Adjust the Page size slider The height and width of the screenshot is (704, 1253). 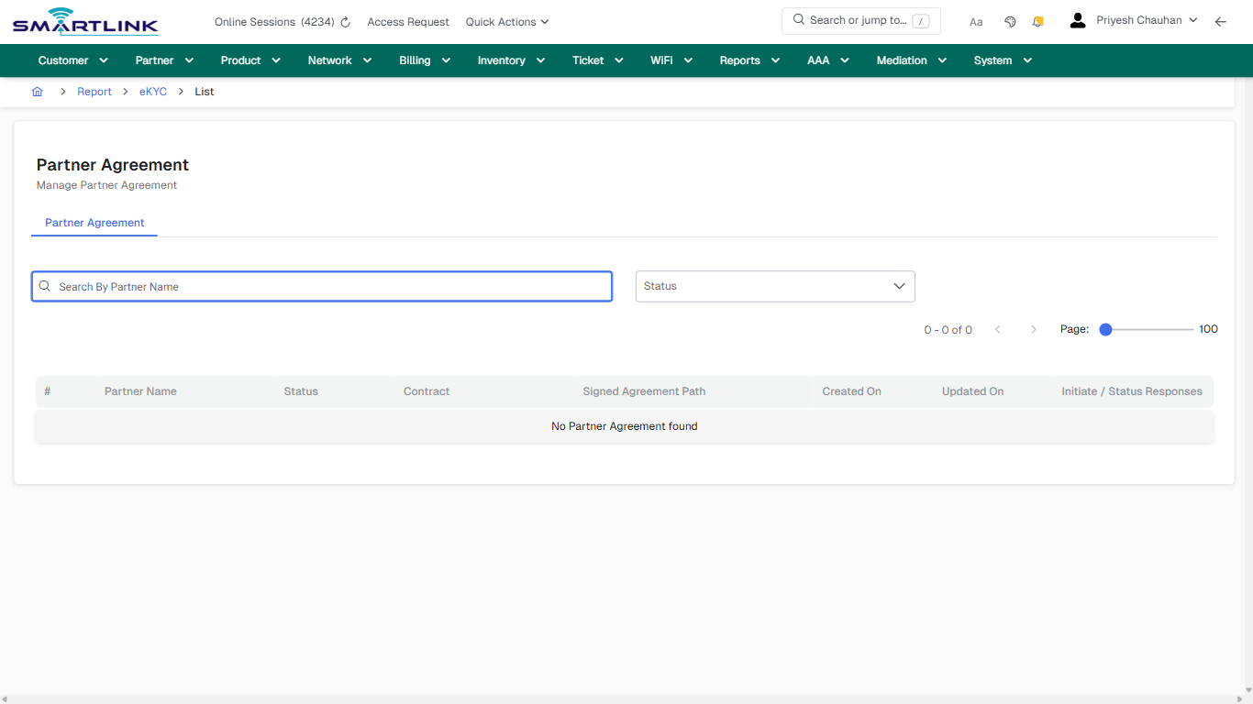click(x=1105, y=328)
